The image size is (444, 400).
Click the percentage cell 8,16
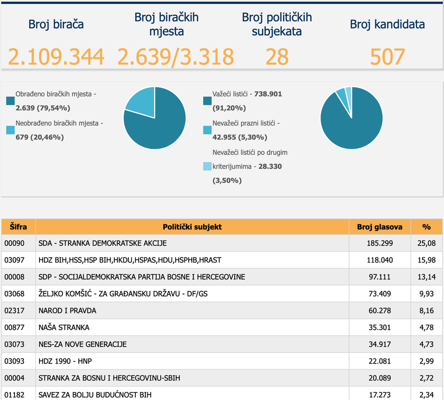427,310
